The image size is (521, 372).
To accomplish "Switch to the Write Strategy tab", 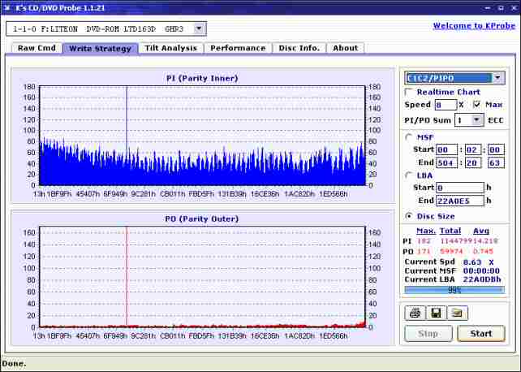I will [101, 49].
